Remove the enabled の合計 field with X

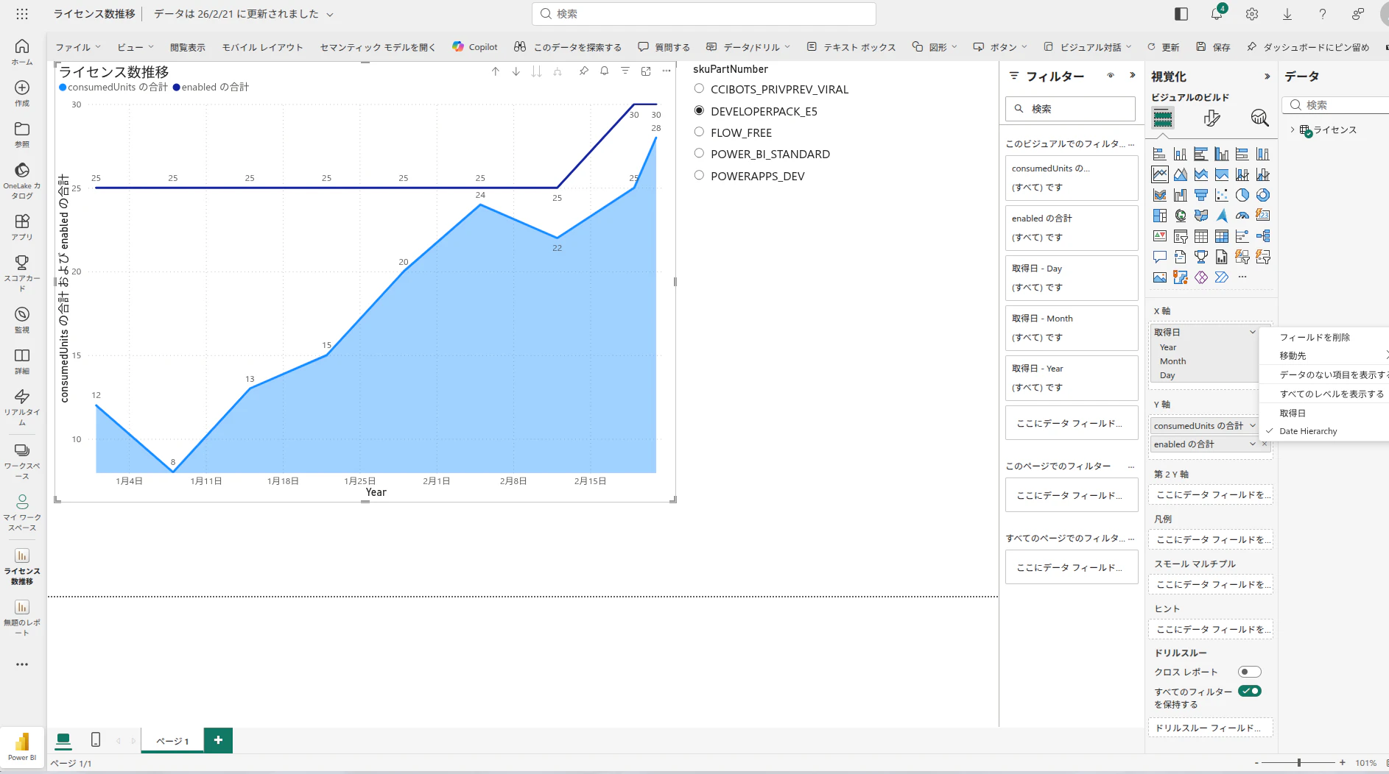tap(1265, 444)
